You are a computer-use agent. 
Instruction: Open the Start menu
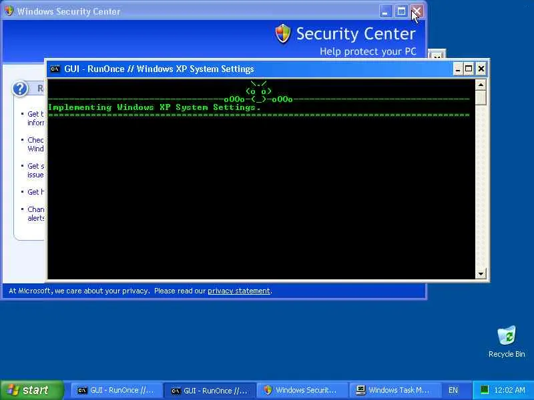tap(31, 390)
